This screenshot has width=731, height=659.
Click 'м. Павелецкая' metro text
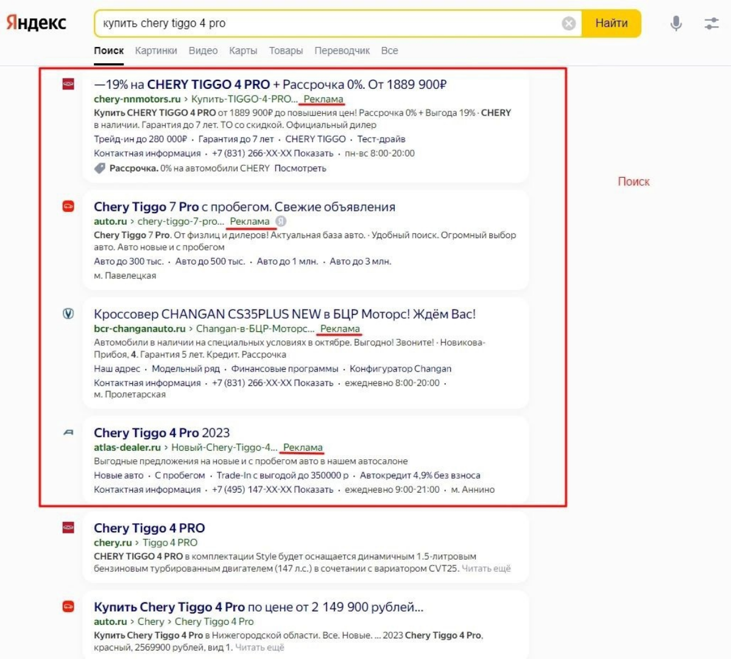click(125, 276)
